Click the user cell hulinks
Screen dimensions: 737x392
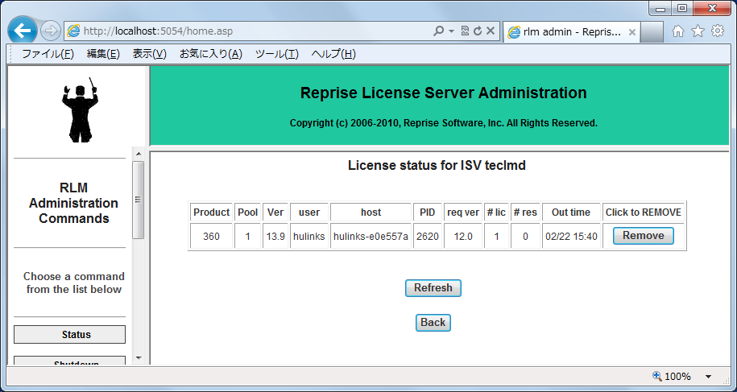point(309,236)
